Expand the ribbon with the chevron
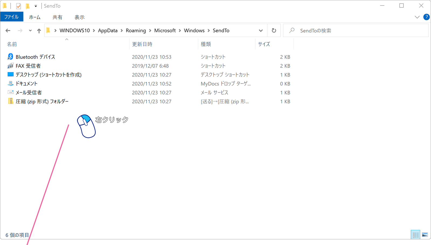This screenshot has height=245, width=431. 417,17
